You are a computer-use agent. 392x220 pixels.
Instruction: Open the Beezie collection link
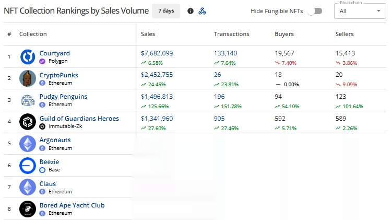click(x=49, y=161)
